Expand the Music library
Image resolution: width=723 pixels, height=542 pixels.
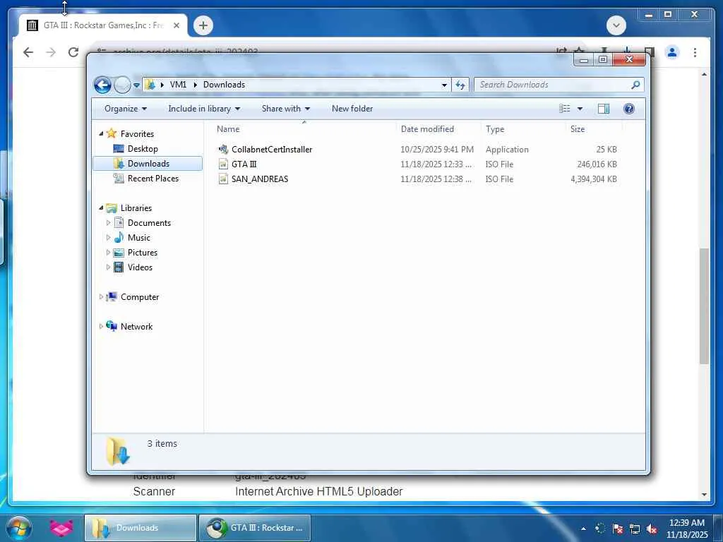click(108, 237)
